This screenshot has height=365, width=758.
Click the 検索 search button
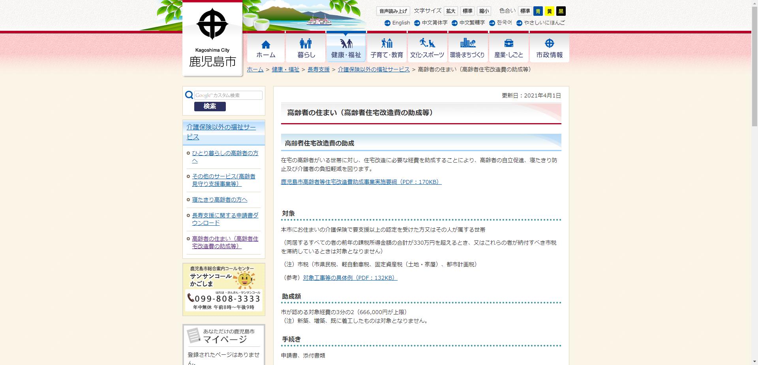pos(210,107)
